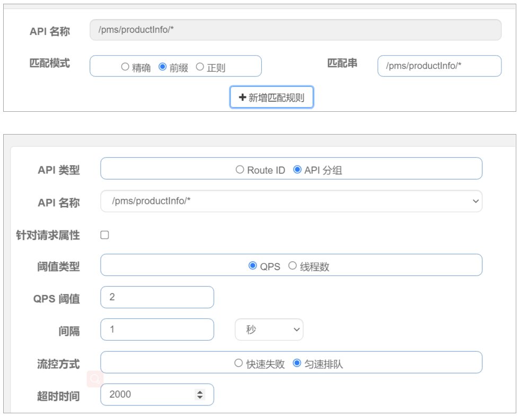Focus the QPS 阈值 input field
This screenshot has height=417, width=520.
[157, 297]
